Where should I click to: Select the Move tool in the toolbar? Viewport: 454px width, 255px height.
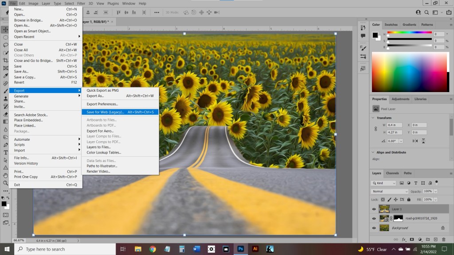pos(5,30)
